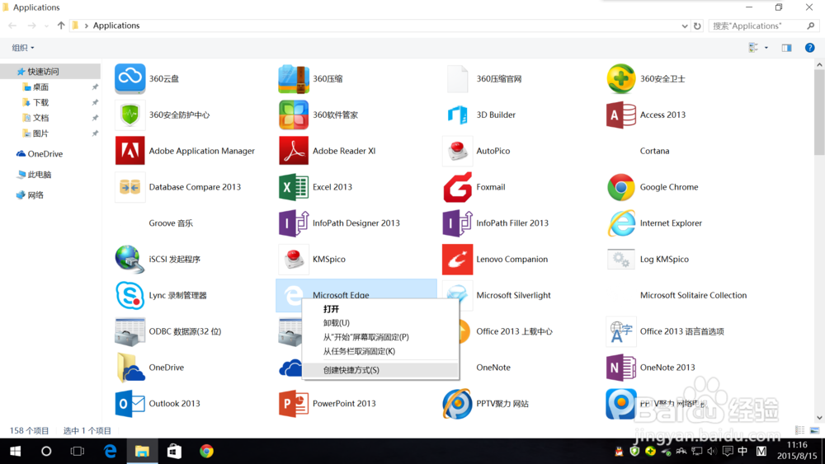The image size is (825, 464).
Task: Click the Lync 录制管理器 icon
Action: point(130,295)
